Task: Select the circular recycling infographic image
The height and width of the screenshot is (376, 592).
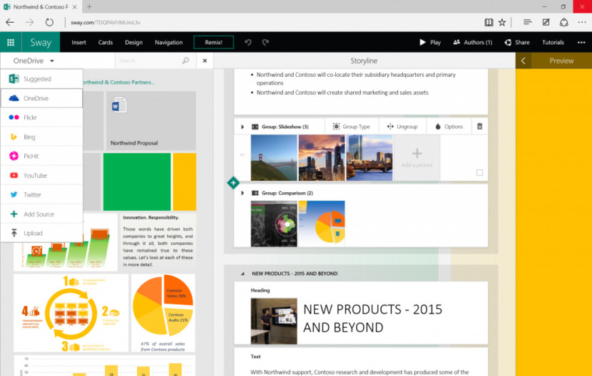Action: pyautogui.click(x=71, y=313)
